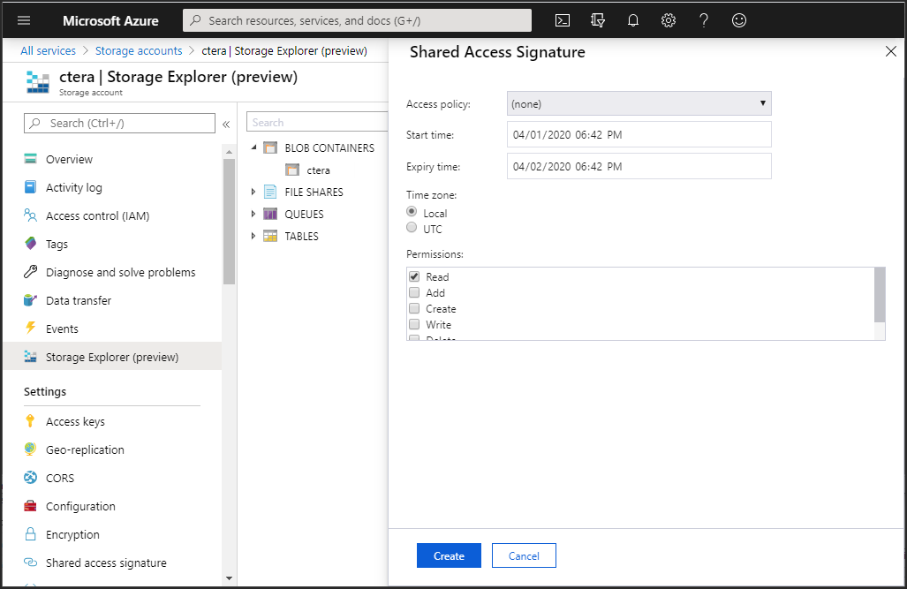Click the Encryption lock icon
907x589 pixels.
(x=31, y=534)
